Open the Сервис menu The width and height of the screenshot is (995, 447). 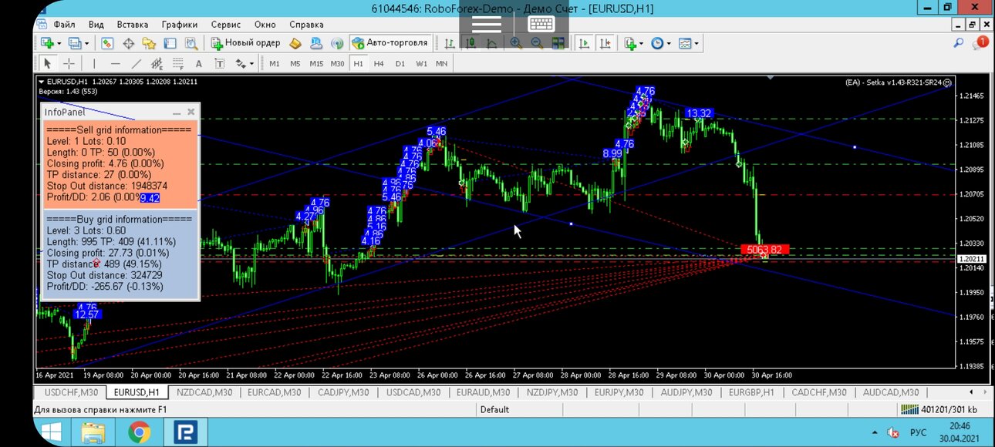[x=225, y=25]
